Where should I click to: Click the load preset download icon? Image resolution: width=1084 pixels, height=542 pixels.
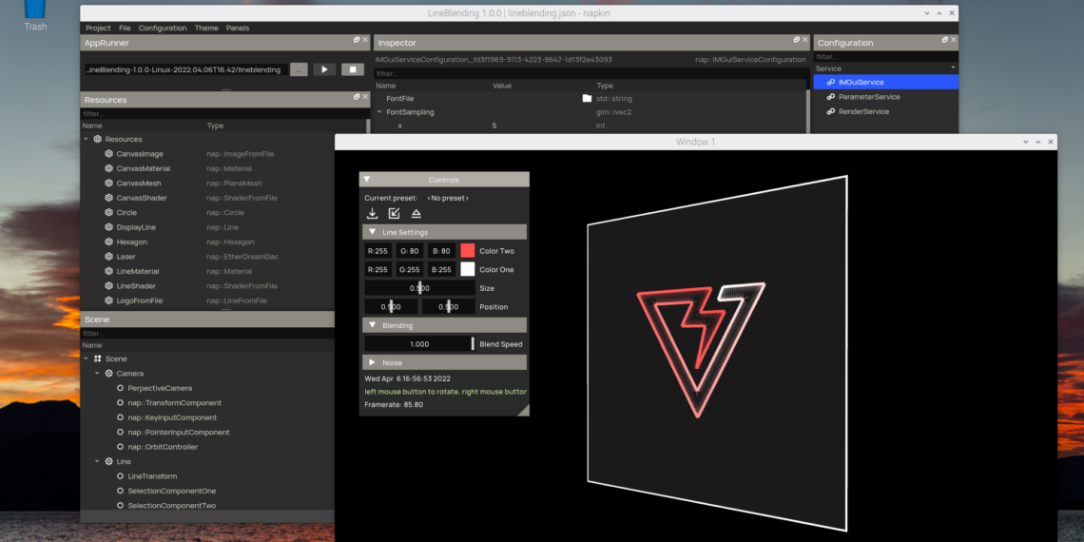(373, 214)
